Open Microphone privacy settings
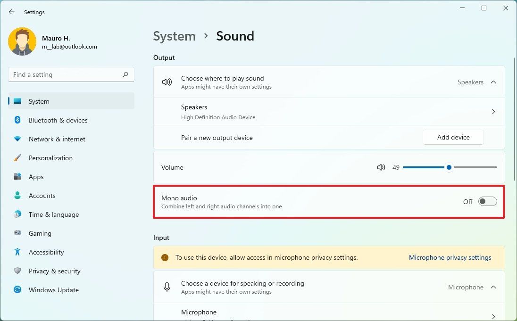The width and height of the screenshot is (517, 321). (450, 257)
